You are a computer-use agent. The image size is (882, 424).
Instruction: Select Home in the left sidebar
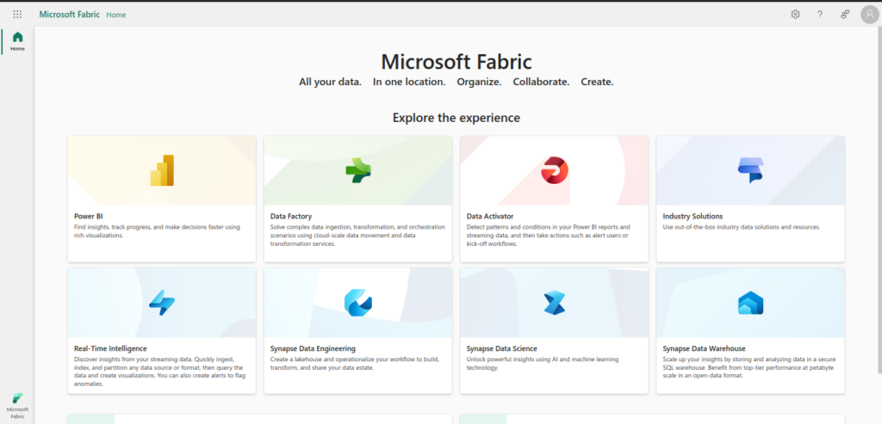(17, 40)
